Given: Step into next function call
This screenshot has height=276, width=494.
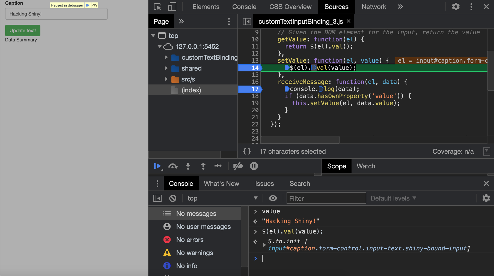Looking at the screenshot, I should 188,166.
